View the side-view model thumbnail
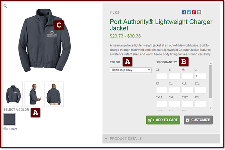 [x=34, y=94]
